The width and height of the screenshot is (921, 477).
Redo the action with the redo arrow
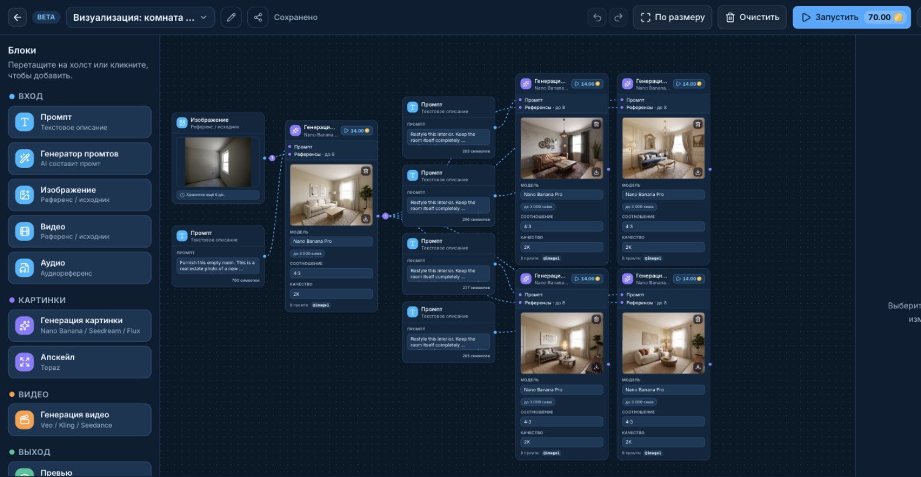coord(618,17)
